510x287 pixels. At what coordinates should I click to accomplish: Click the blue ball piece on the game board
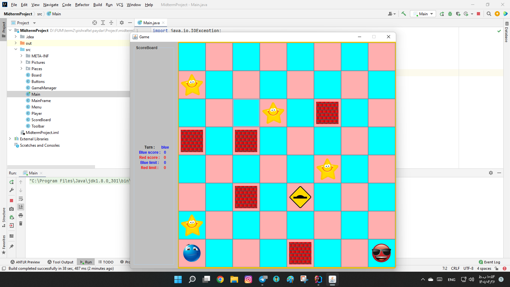coord(192,253)
